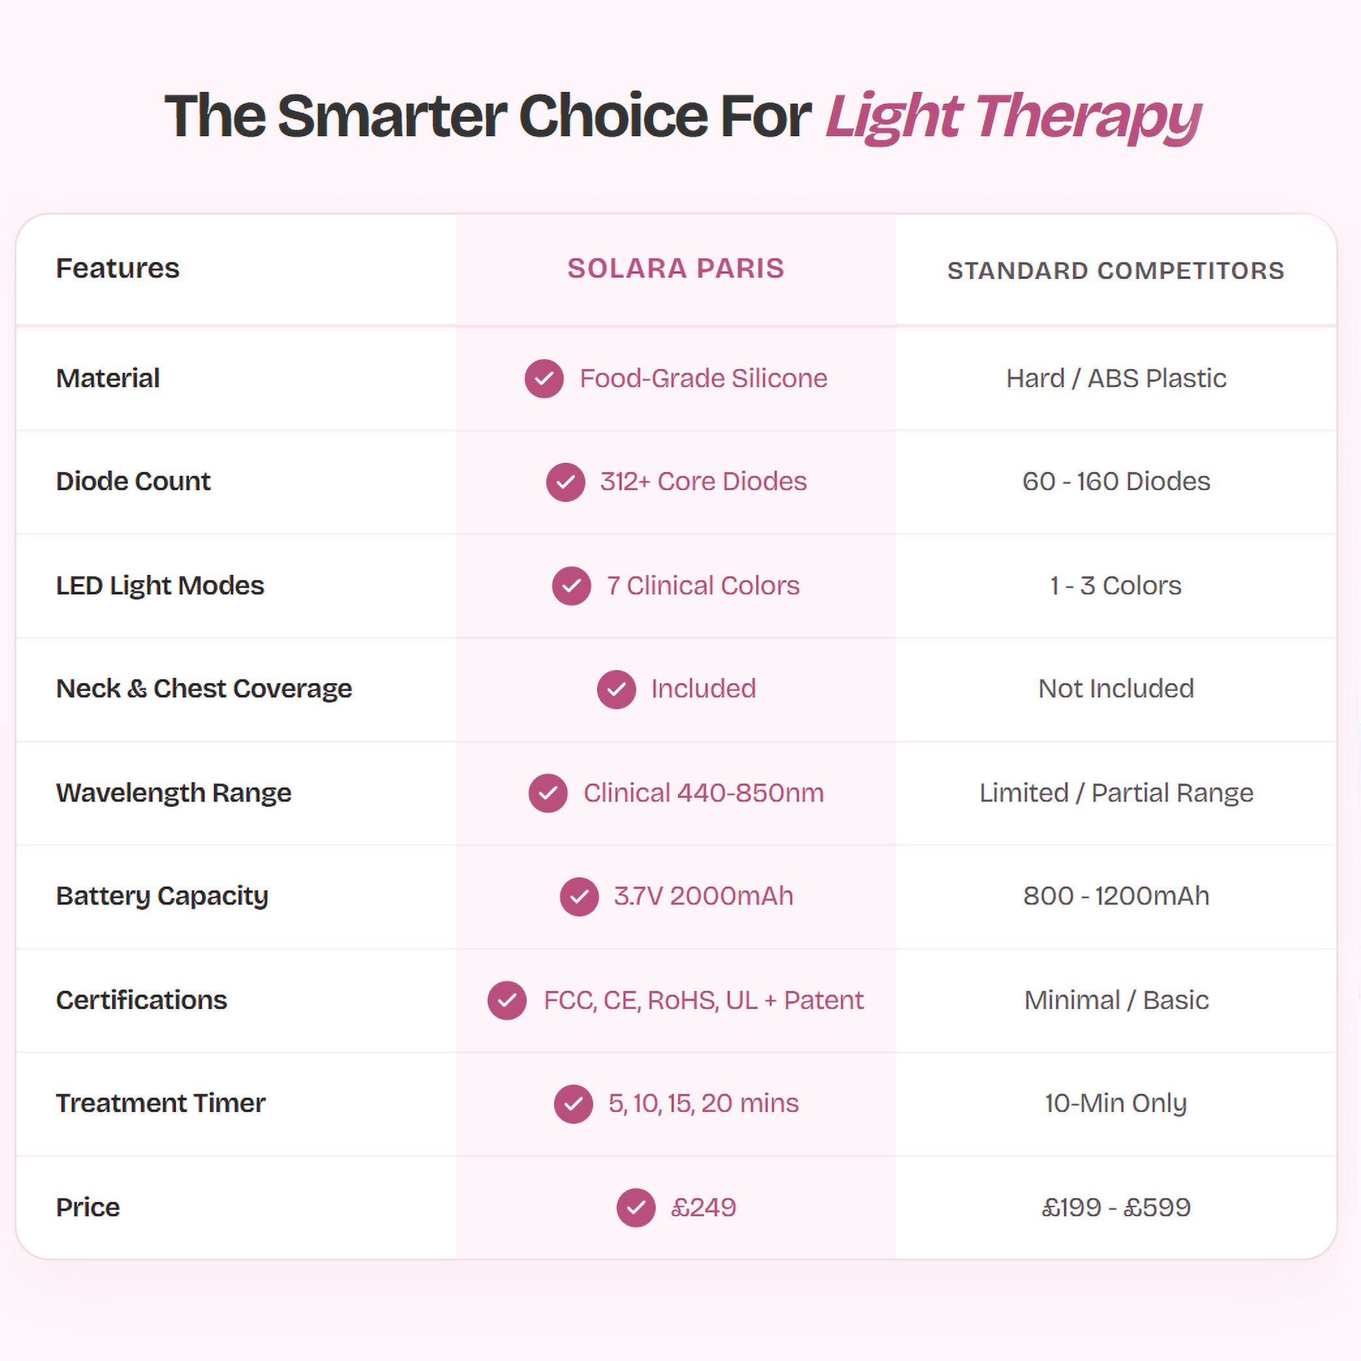Click the checkmark beside 5, 10, 15, 20 mins
1361x1361 pixels.
pos(574,1104)
